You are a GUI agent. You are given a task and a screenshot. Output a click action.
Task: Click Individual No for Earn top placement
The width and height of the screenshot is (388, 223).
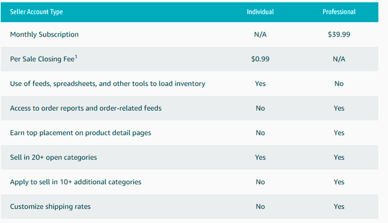click(260, 133)
